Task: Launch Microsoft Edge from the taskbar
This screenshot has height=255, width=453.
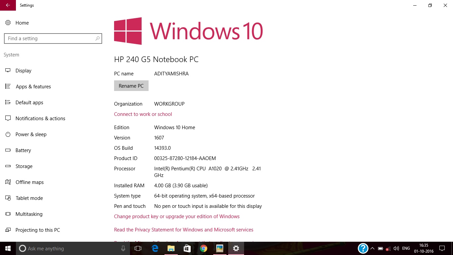Action: [155, 248]
